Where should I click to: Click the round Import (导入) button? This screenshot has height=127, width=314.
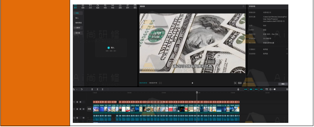click(x=109, y=47)
